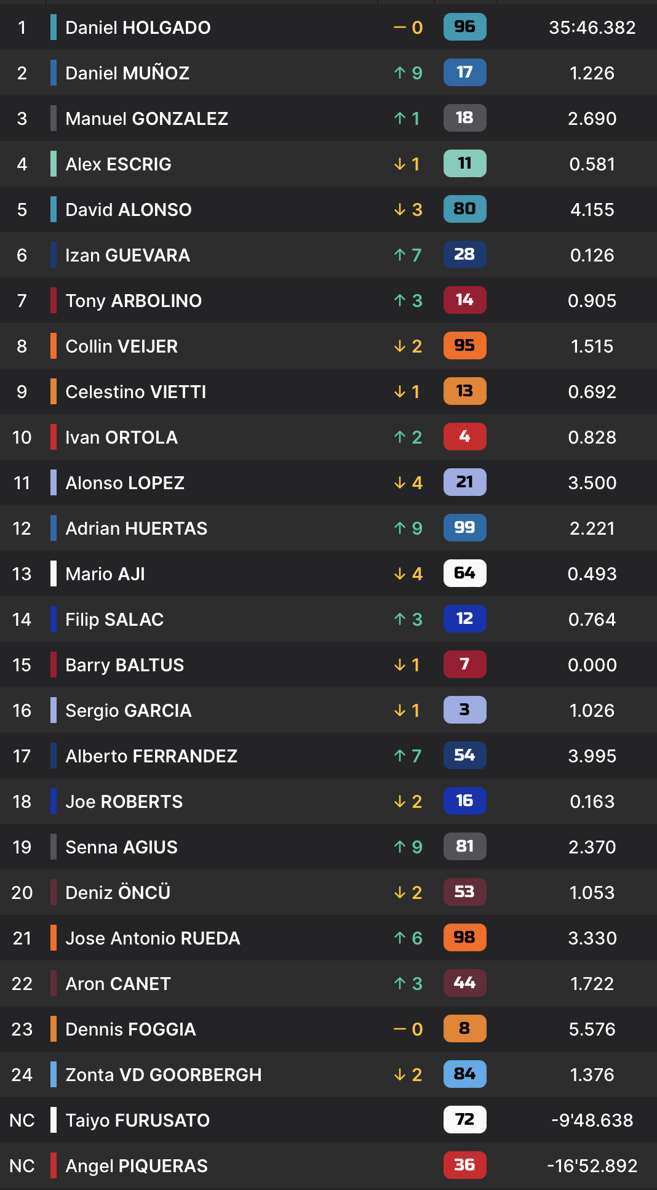Select the white number 64 badge
Viewport: 657px width, 1190px height.
[464, 573]
